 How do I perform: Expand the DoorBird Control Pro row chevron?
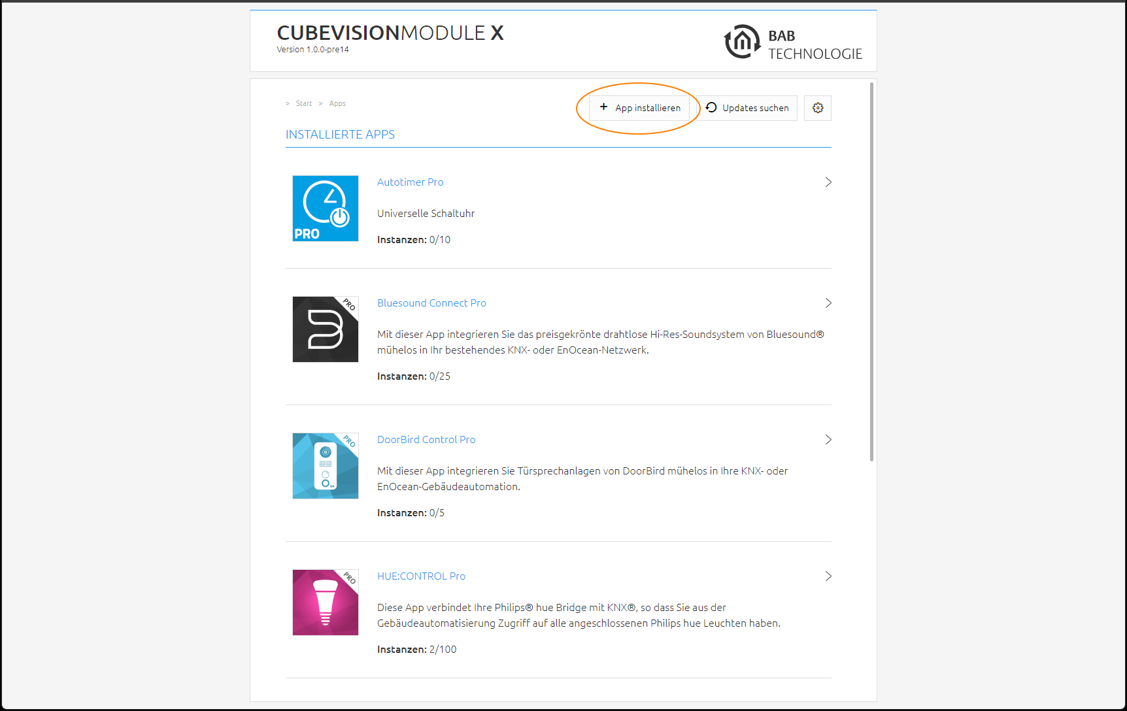pyautogui.click(x=828, y=440)
